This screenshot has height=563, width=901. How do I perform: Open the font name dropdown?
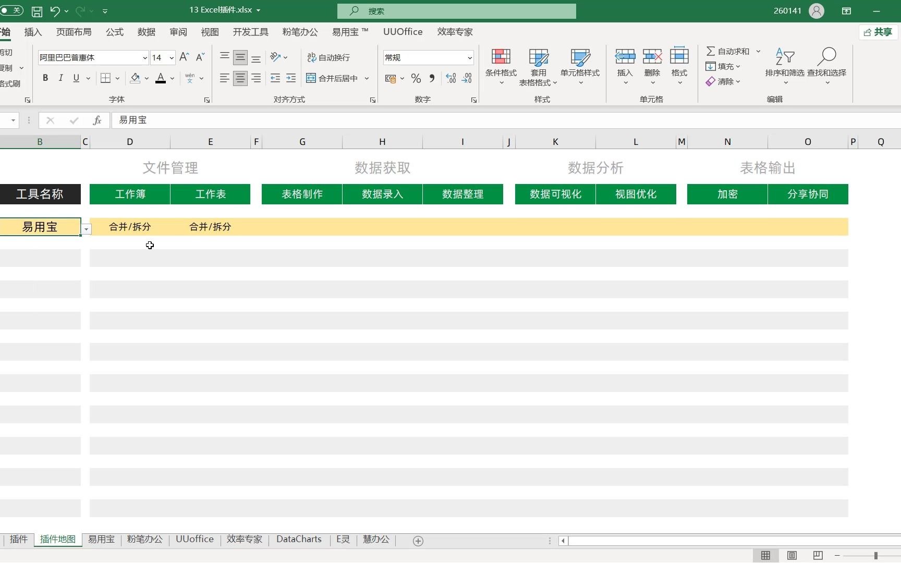[x=144, y=58]
